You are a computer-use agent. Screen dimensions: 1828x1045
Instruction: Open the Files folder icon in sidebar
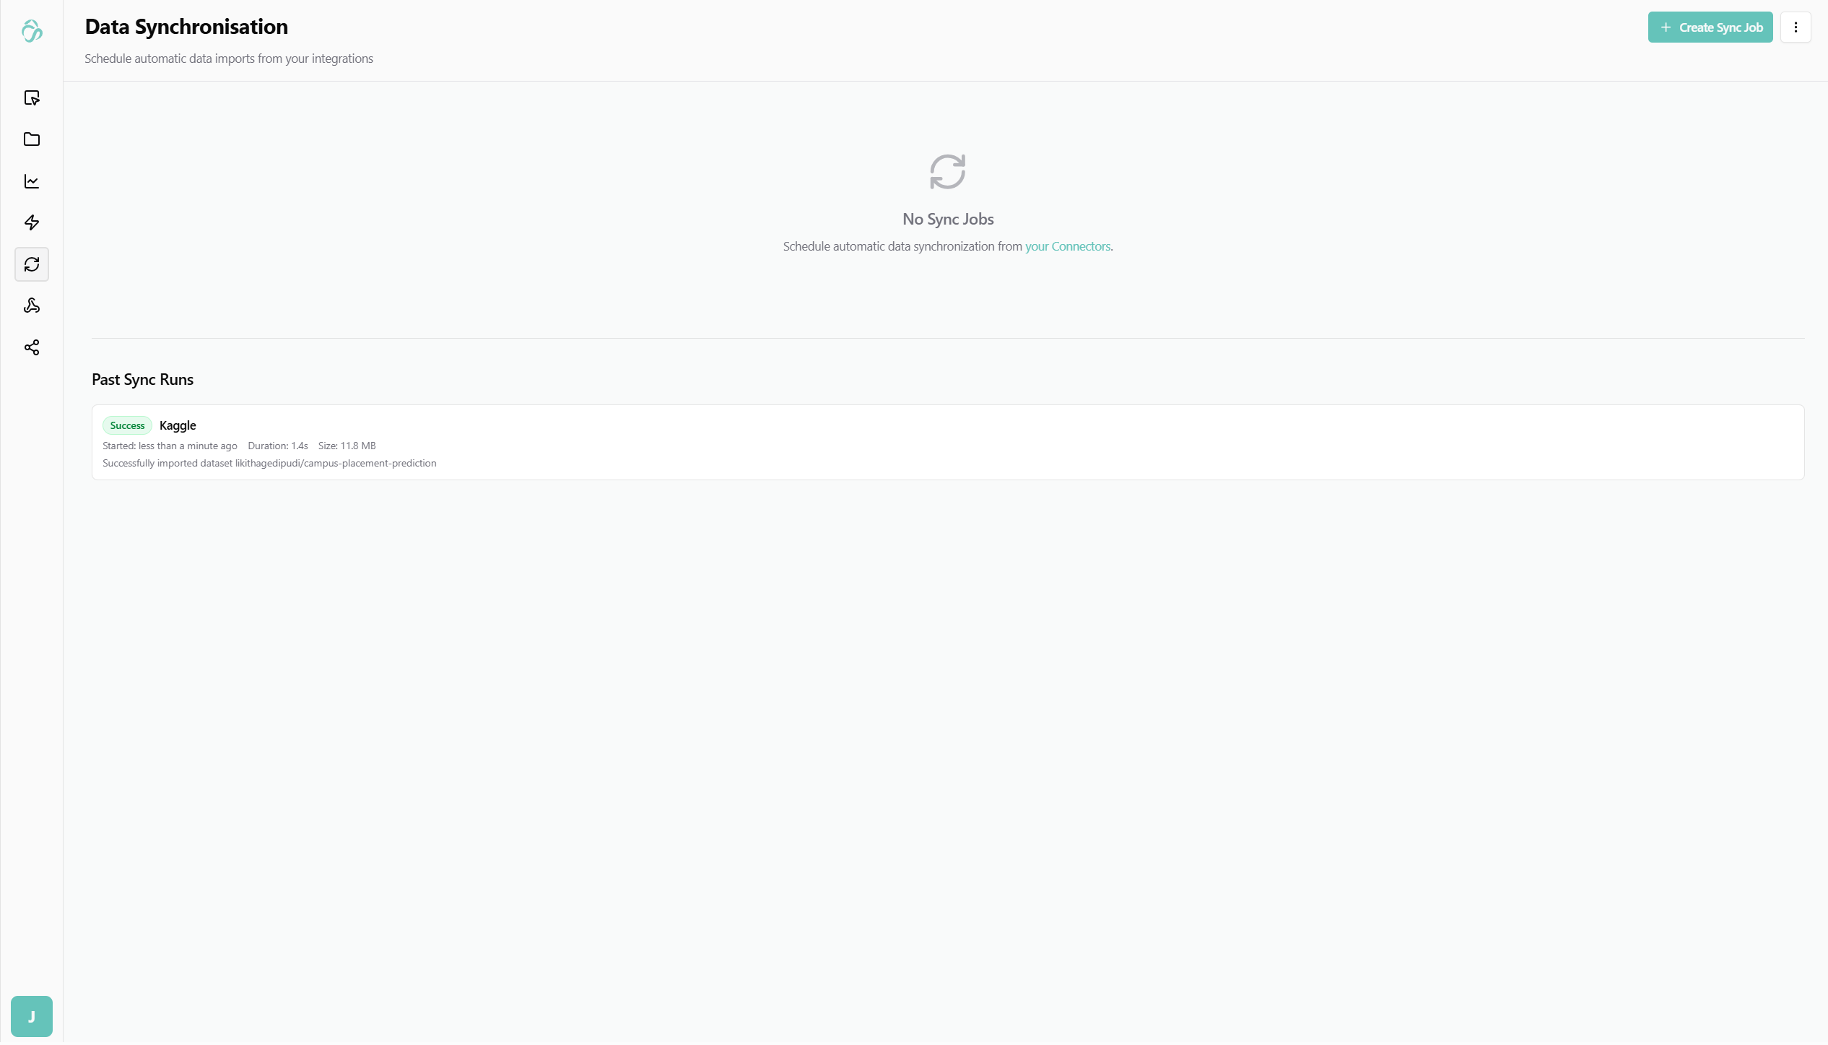(x=32, y=139)
